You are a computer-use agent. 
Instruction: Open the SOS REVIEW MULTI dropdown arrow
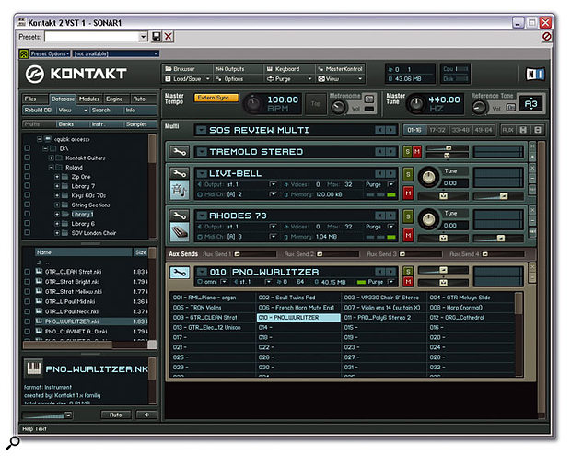coord(201,130)
